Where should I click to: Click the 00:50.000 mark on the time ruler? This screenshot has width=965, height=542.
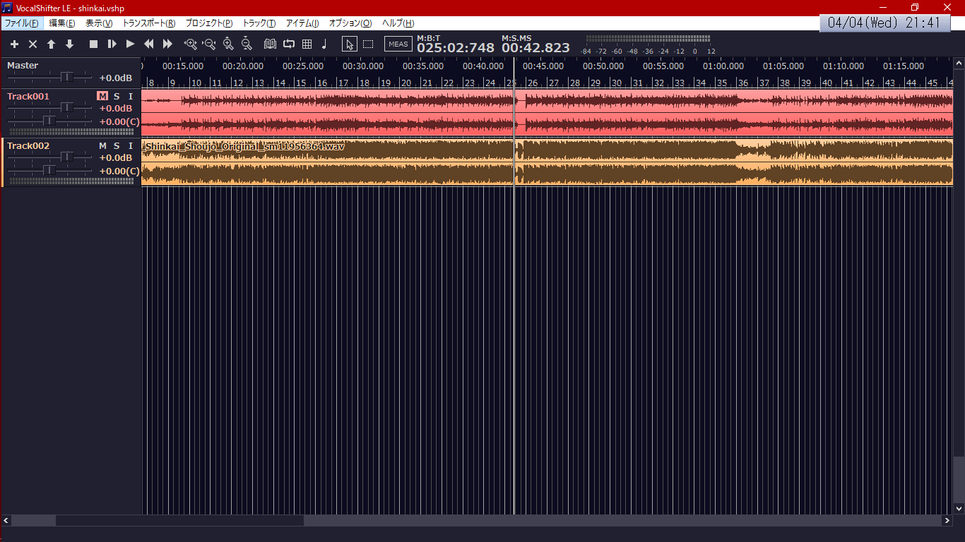(x=603, y=66)
